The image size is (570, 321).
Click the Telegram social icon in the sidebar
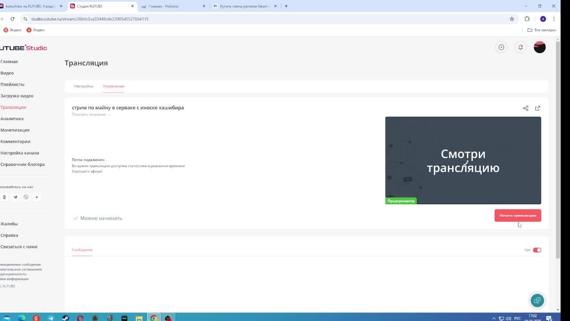15,197
